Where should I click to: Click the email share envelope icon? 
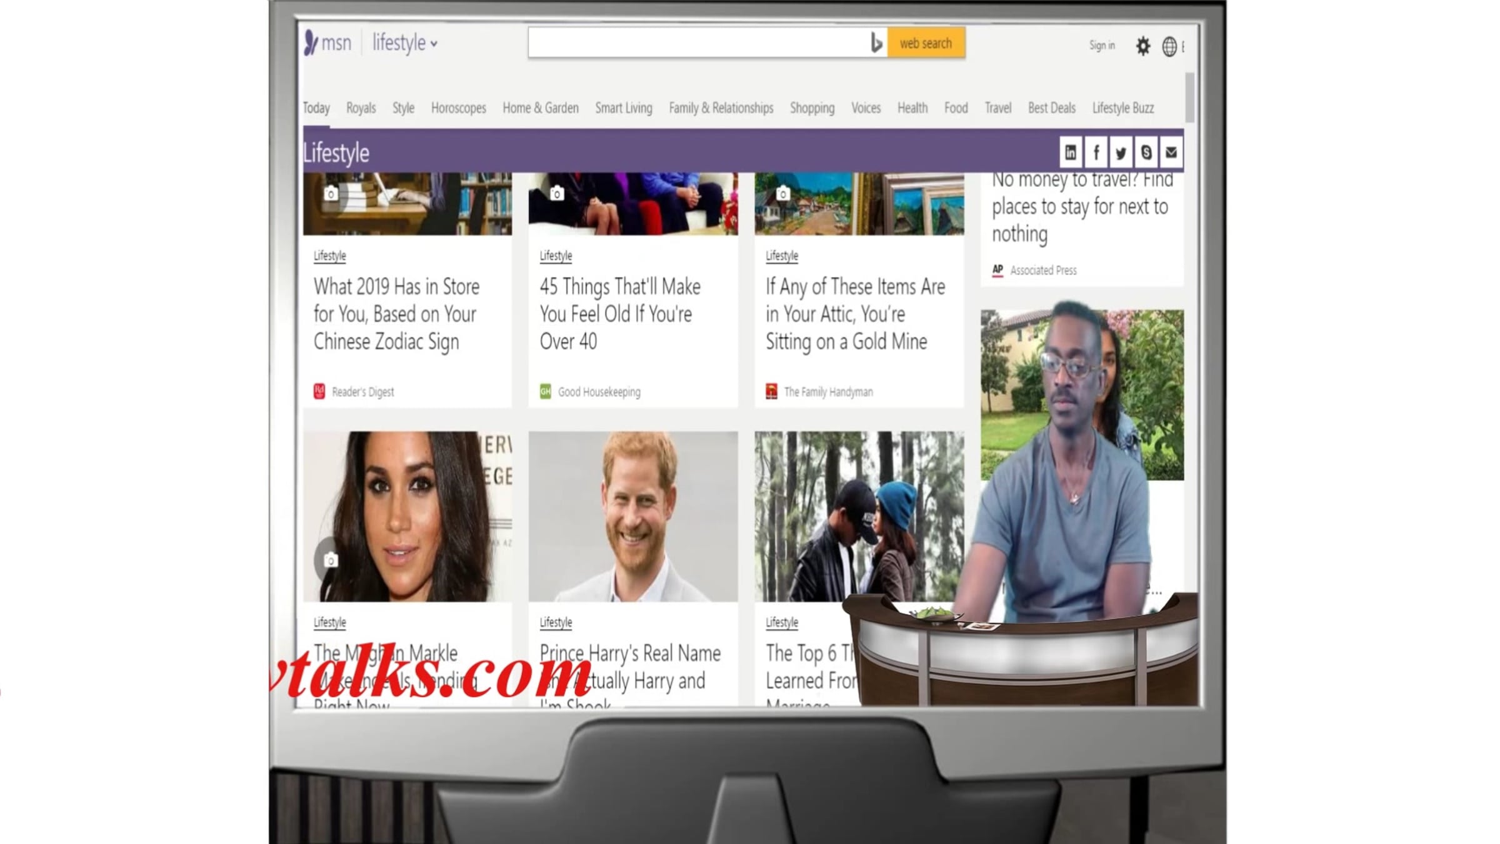1171,152
